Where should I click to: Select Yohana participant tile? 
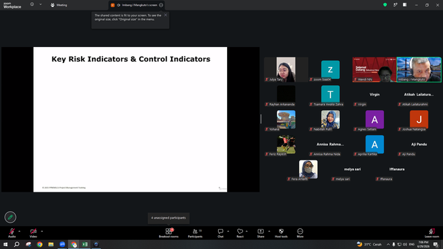pos(286,120)
